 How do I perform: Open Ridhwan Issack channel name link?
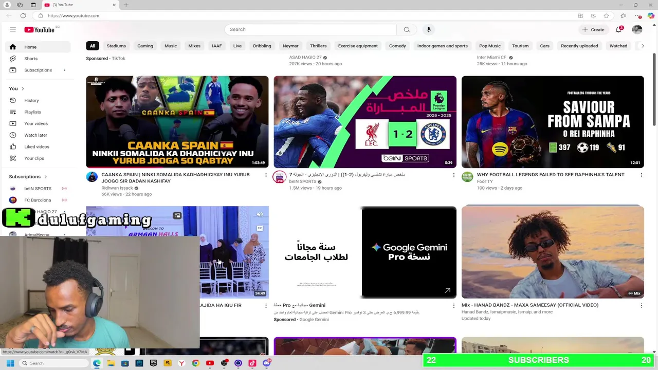coord(117,188)
